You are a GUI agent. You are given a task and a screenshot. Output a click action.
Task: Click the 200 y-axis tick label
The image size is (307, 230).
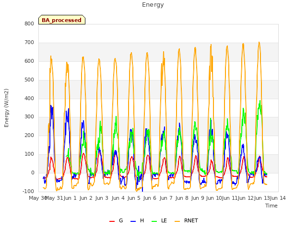pyautogui.click(x=29, y=136)
